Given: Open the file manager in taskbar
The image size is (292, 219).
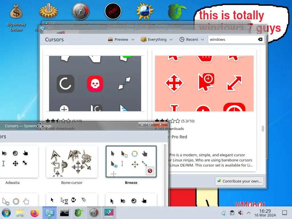Looking at the screenshot, I should click(x=20, y=213).
